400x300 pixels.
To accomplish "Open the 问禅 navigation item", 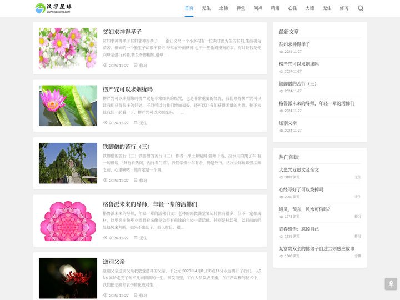I will click(258, 8).
